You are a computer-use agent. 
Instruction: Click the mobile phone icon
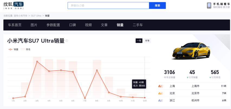(209, 5)
